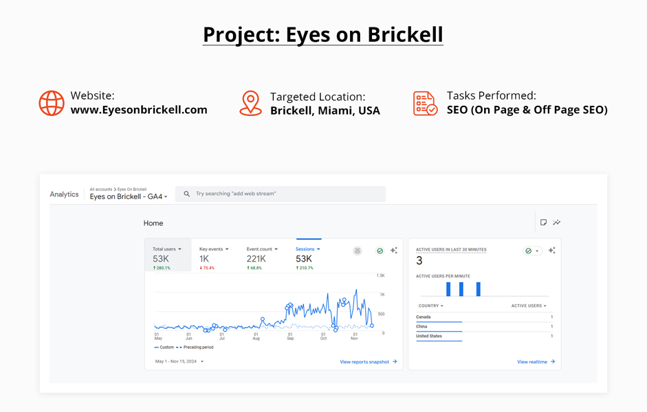
Task: Click the feedback note icon above the report
Action: coord(543,222)
